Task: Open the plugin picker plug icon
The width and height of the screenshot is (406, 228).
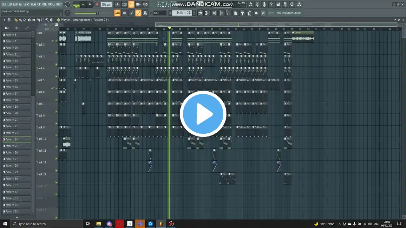Action: (242, 13)
